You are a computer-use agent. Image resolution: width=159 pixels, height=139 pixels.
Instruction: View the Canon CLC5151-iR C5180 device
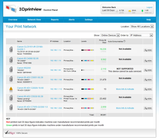coord(148,50)
